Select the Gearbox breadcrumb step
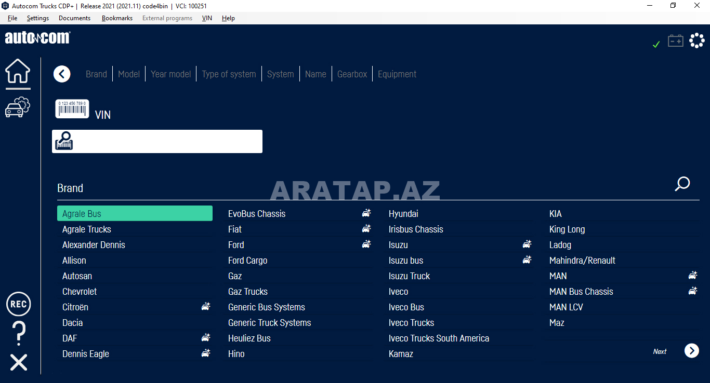Screen dimensions: 710x383 (x=352, y=74)
